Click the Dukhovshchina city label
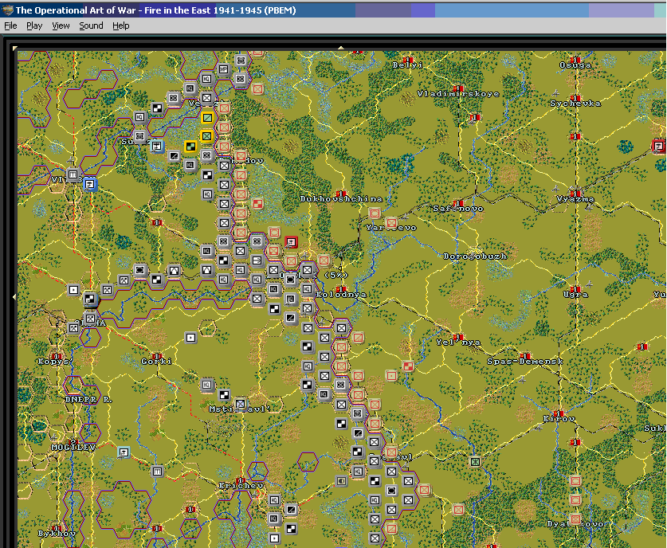 pos(341,198)
